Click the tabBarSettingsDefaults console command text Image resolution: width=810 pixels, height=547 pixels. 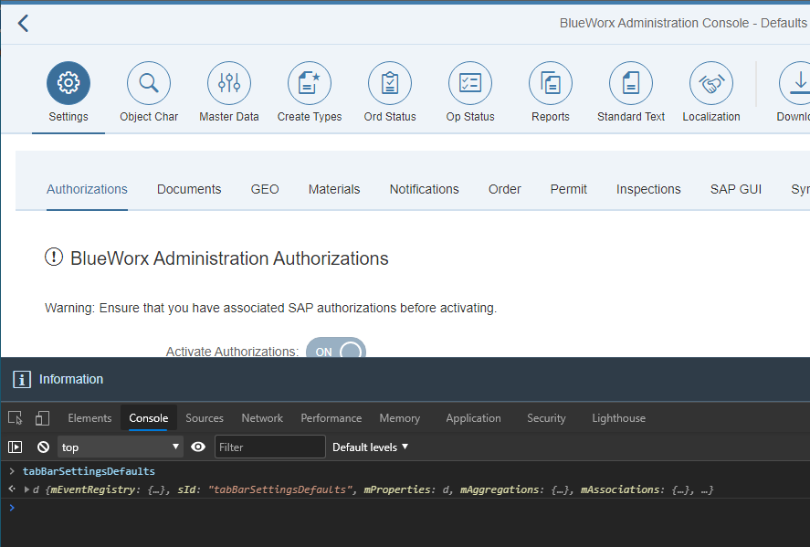click(x=89, y=471)
